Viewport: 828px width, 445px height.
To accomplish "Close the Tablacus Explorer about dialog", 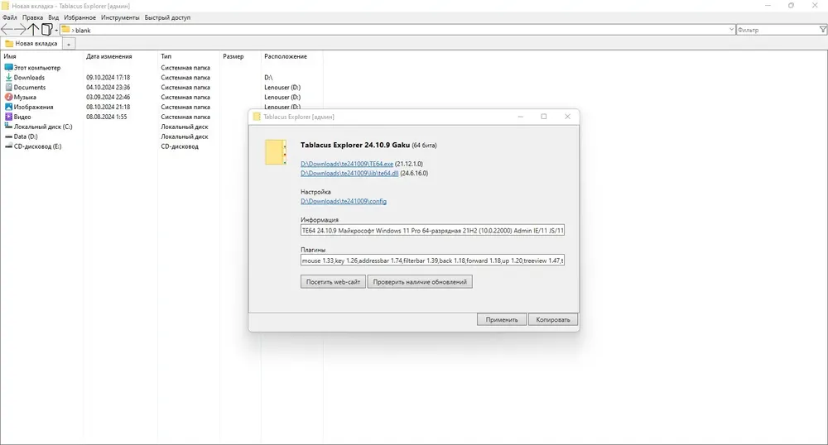I will pos(568,117).
